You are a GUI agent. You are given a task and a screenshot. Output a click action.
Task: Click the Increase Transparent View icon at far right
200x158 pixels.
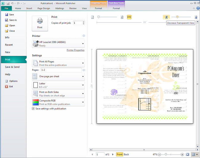(196, 17)
